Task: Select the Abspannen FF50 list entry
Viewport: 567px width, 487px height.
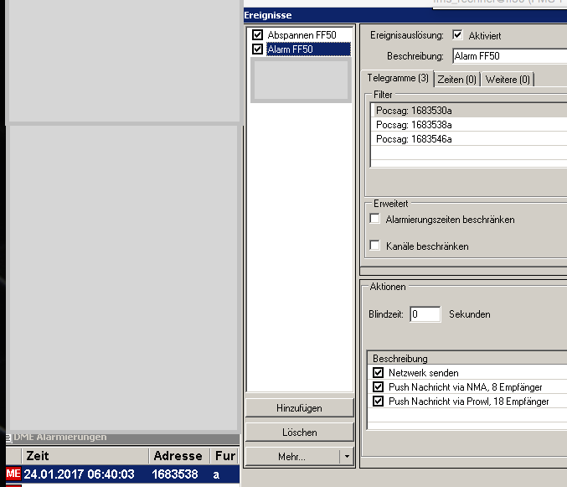Action: pyautogui.click(x=302, y=35)
